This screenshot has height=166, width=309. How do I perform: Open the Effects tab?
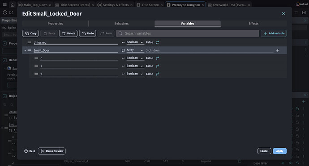coord(253,24)
